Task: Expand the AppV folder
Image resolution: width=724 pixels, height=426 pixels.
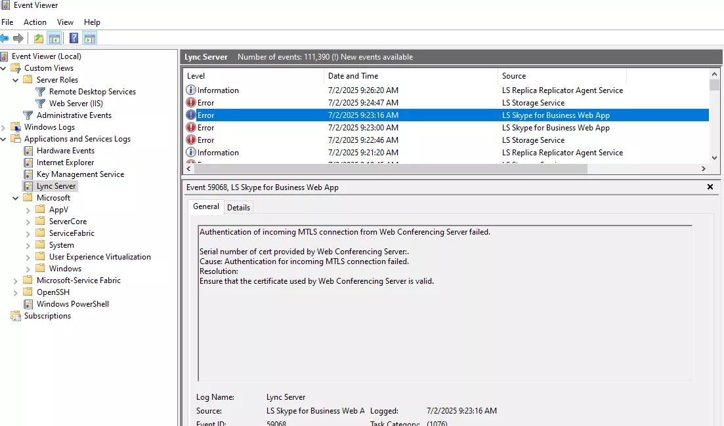Action: coord(28,210)
